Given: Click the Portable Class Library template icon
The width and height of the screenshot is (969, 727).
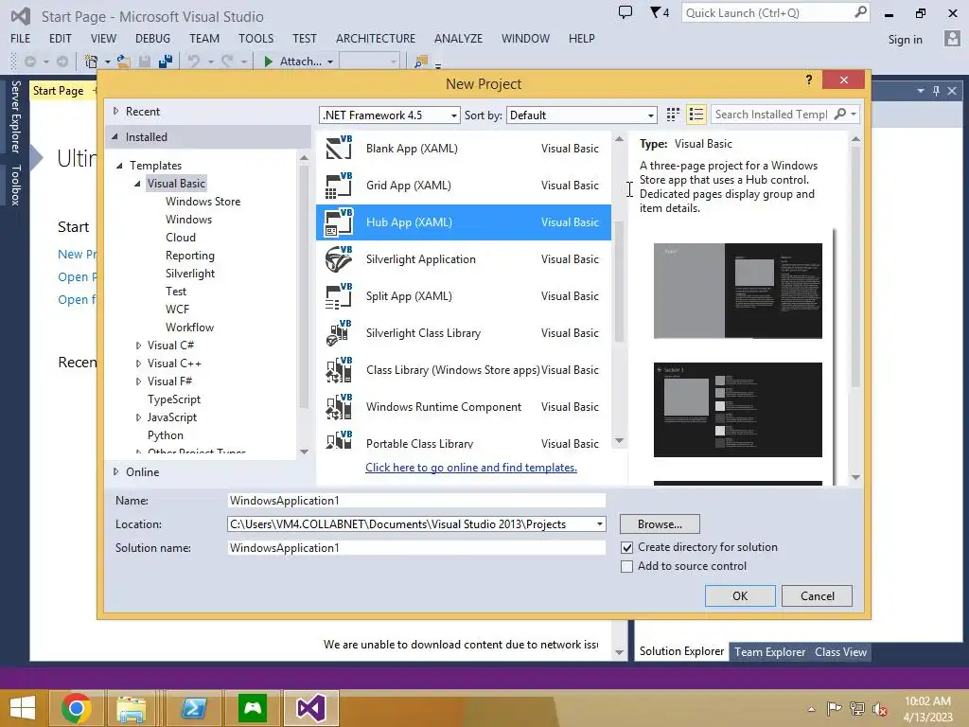Looking at the screenshot, I should tap(339, 440).
